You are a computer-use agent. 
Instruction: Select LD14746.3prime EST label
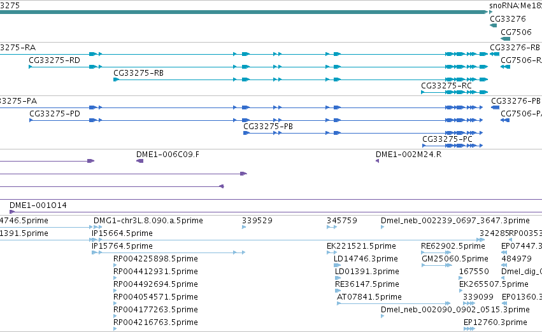[366, 259]
